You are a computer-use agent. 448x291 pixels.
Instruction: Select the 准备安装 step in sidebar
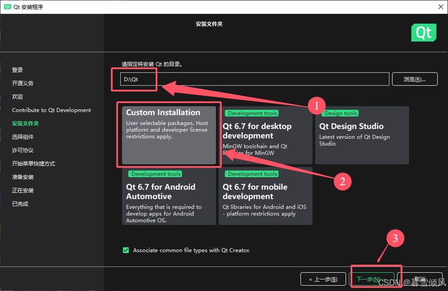coord(23,177)
